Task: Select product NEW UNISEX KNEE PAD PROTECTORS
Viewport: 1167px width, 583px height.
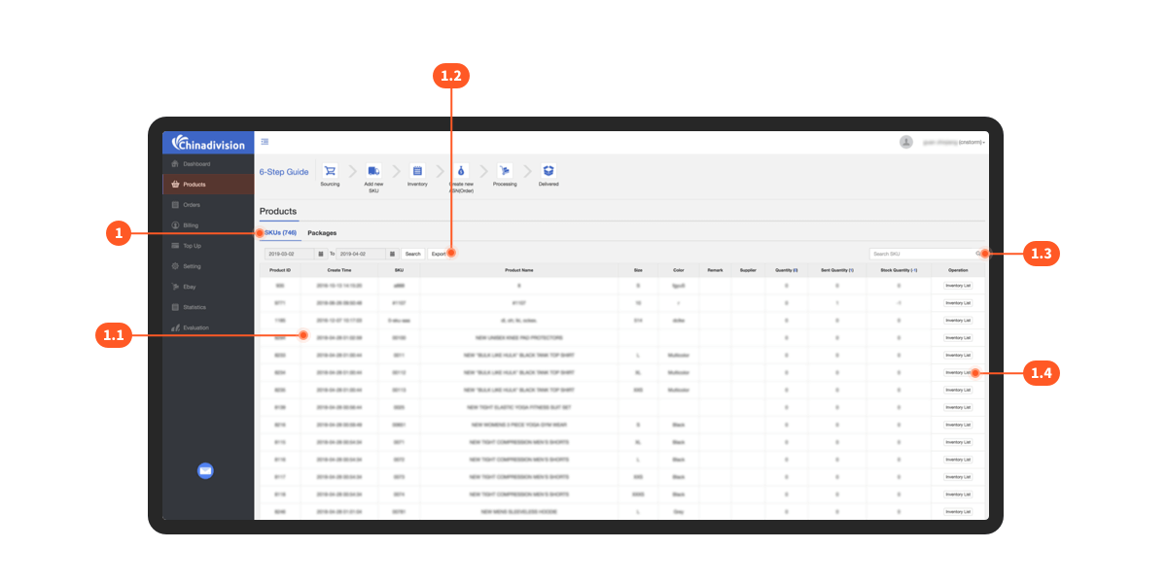Action: click(x=519, y=337)
